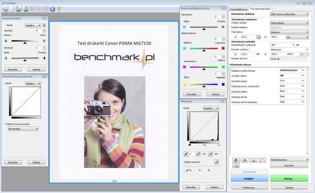This screenshot has width=315, height=193.
Task: Click the cyan-red color balance slider
Action: (x=203, y=49)
